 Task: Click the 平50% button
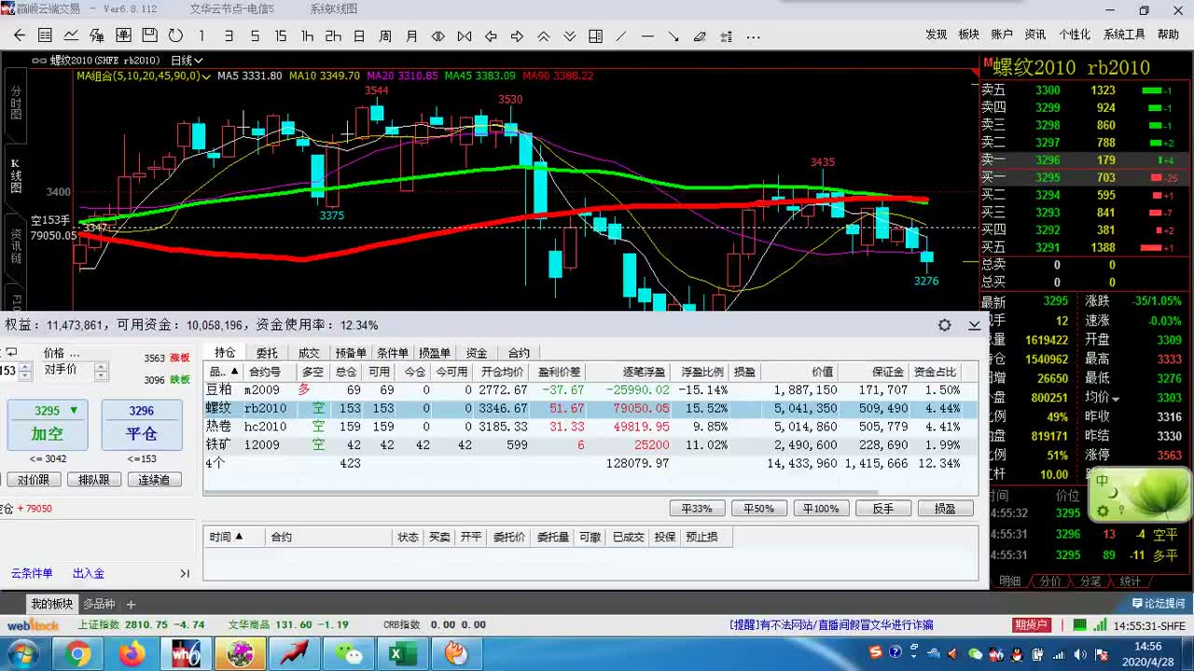[x=759, y=509]
